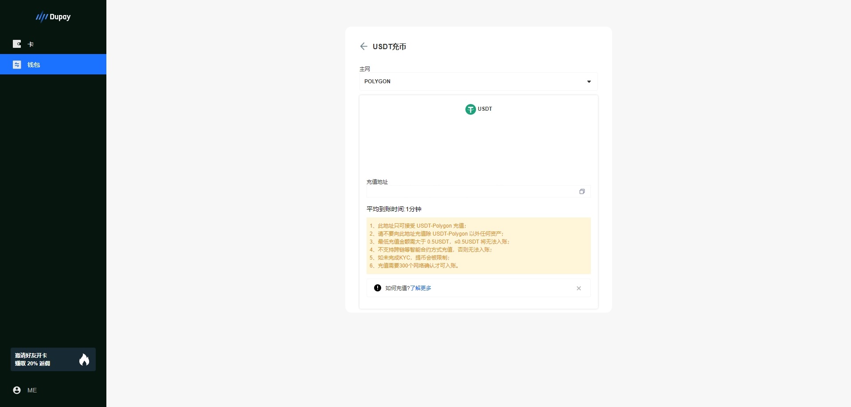Screen dimensions: 851x407
Task: Click the 充值地址 address field
Action: click(478, 191)
